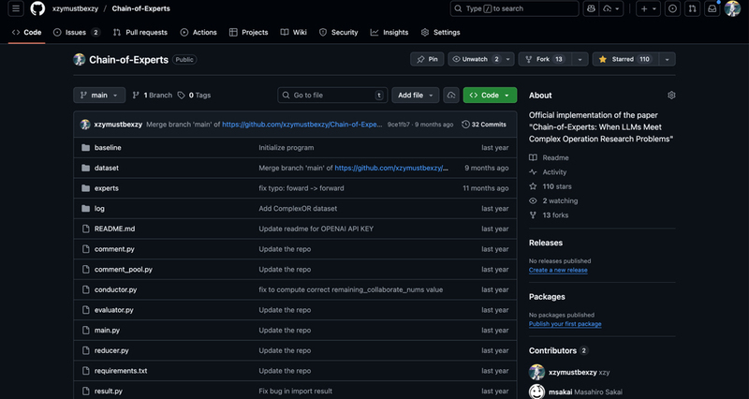Viewport: 749px width, 399px height.
Task: Open the pull requests icon in top header
Action: click(x=692, y=8)
